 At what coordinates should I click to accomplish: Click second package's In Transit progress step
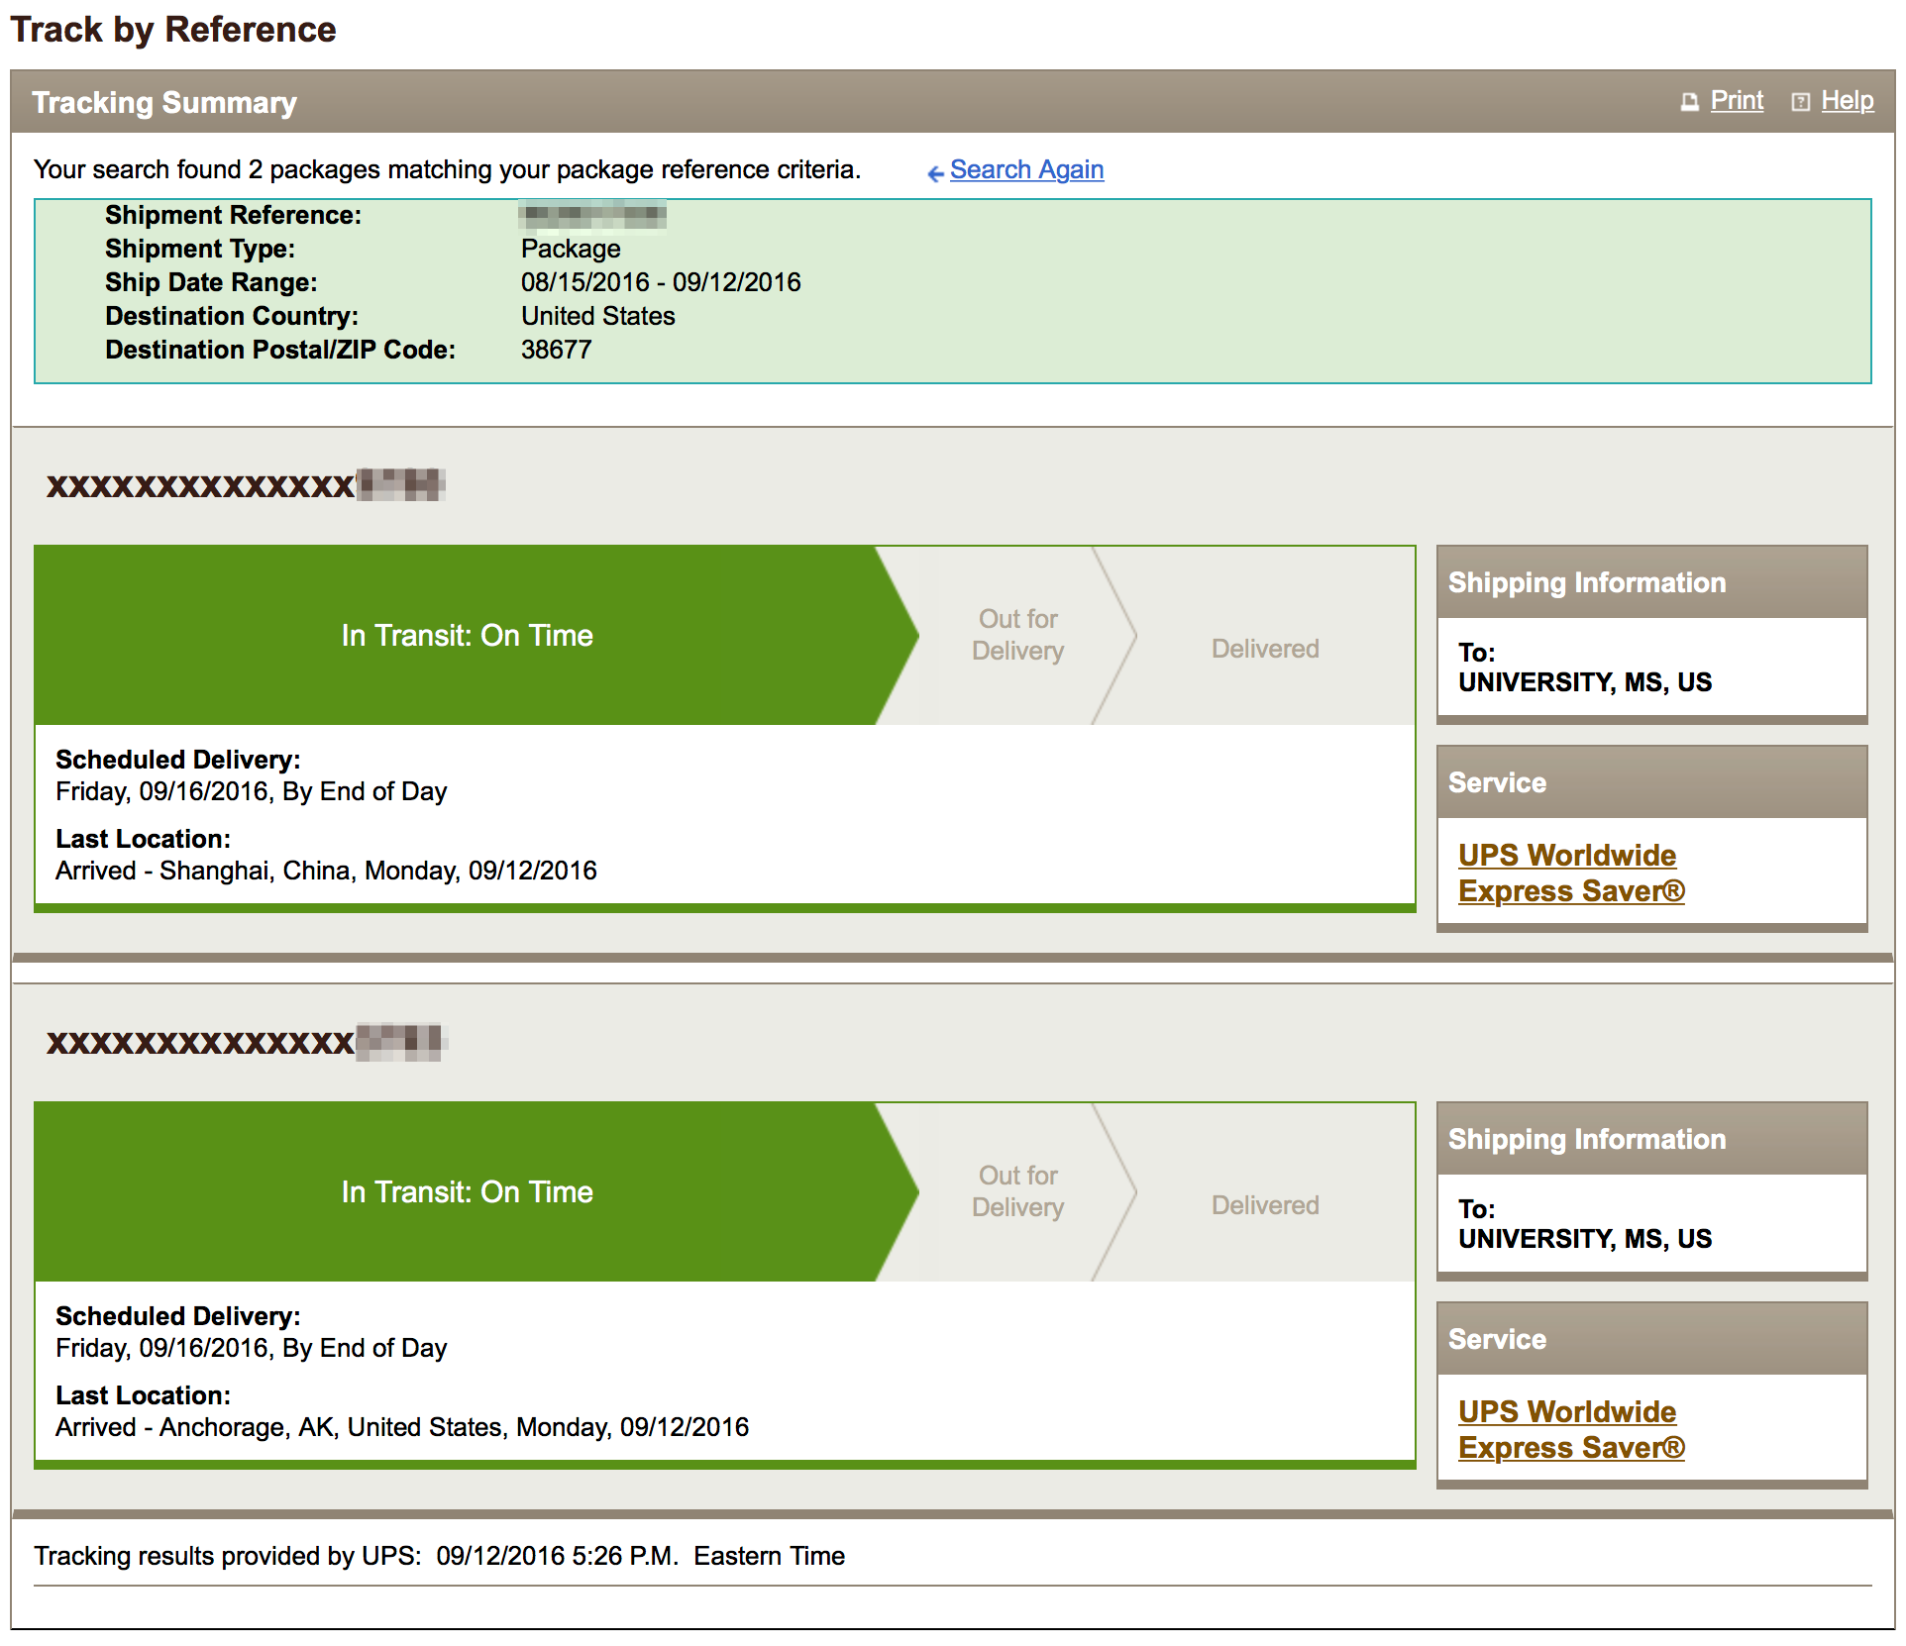pyautogui.click(x=467, y=1192)
